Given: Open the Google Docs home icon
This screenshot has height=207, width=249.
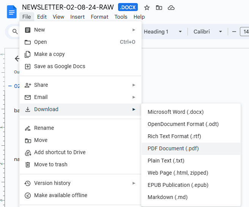Looking at the screenshot, I should click(x=12, y=12).
